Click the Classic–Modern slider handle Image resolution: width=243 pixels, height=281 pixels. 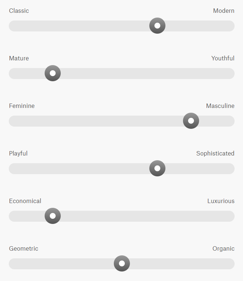(157, 26)
